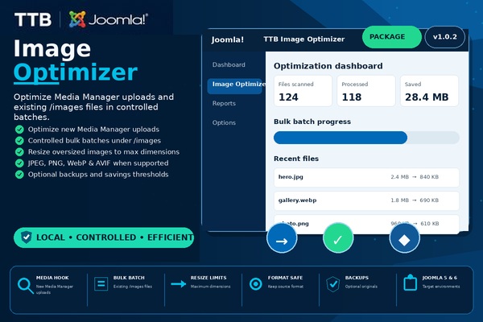
Task: Click text Resize oversized images to max dimensions
Action: 104,152
